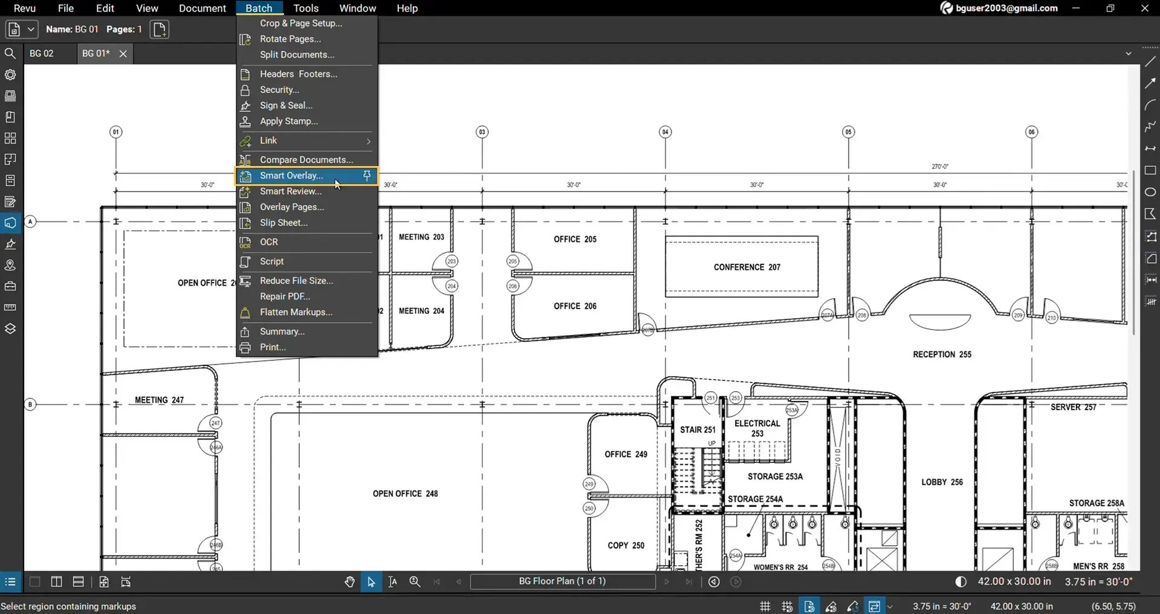Open the tab list chevron at top right
Image resolution: width=1160 pixels, height=614 pixels.
[x=1128, y=54]
